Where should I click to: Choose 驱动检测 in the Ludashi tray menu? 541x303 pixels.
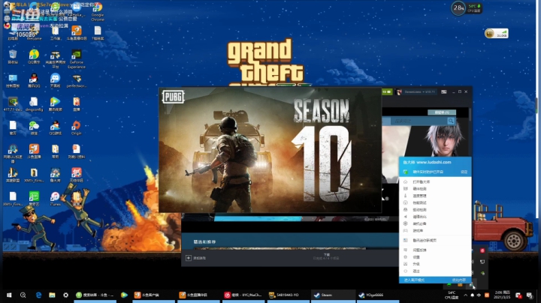tap(435, 210)
